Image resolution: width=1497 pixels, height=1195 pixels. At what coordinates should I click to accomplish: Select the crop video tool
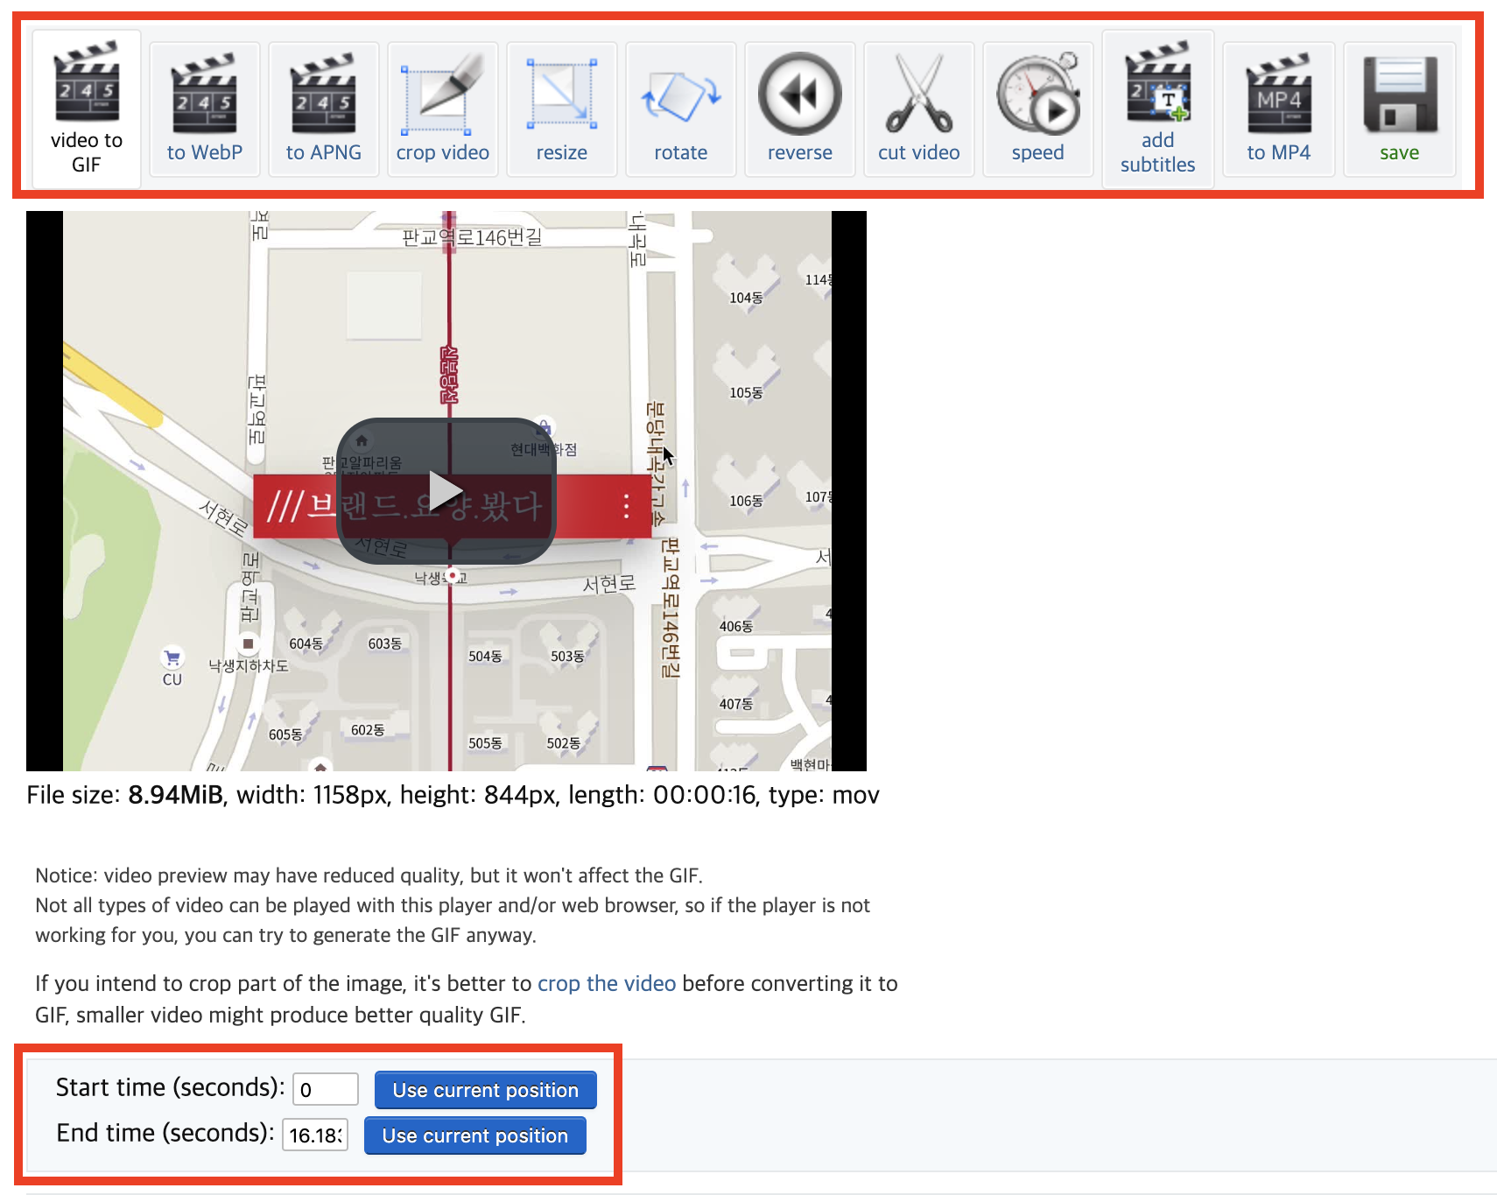(x=443, y=109)
